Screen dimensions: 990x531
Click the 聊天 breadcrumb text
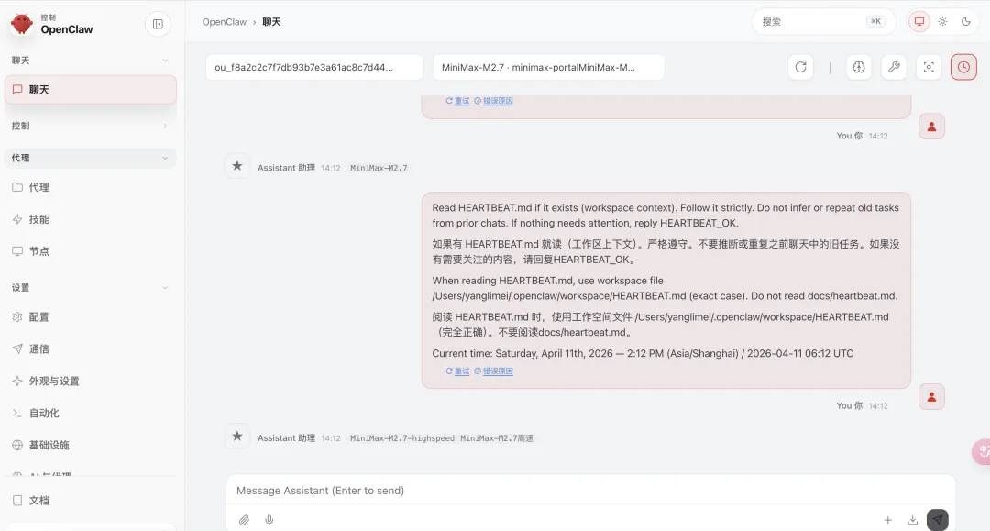pyautogui.click(x=271, y=22)
